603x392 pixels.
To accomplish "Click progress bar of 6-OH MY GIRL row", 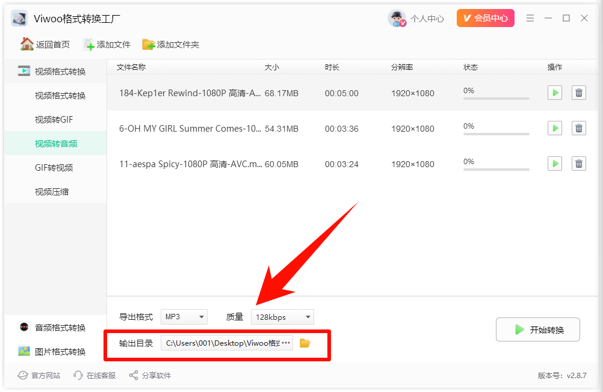I will tap(496, 133).
